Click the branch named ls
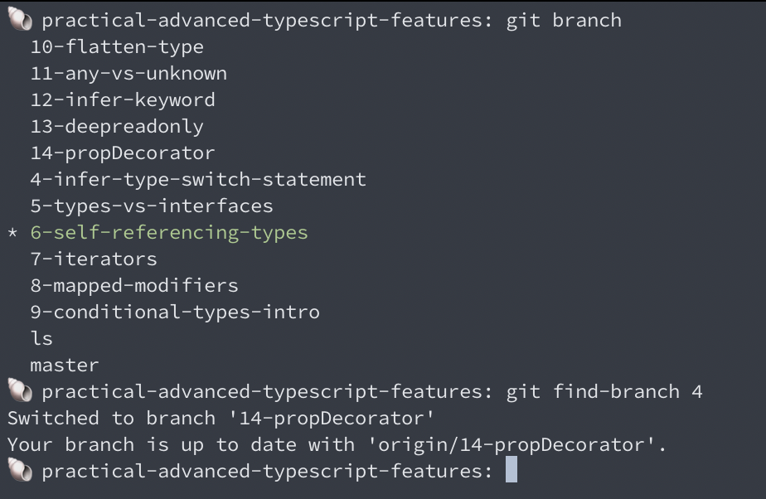 tap(41, 338)
